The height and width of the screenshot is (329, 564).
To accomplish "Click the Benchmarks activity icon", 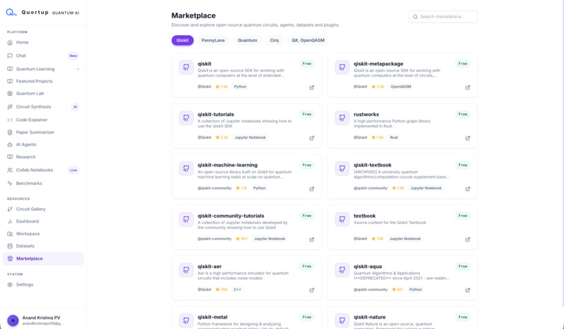I will (x=10, y=183).
